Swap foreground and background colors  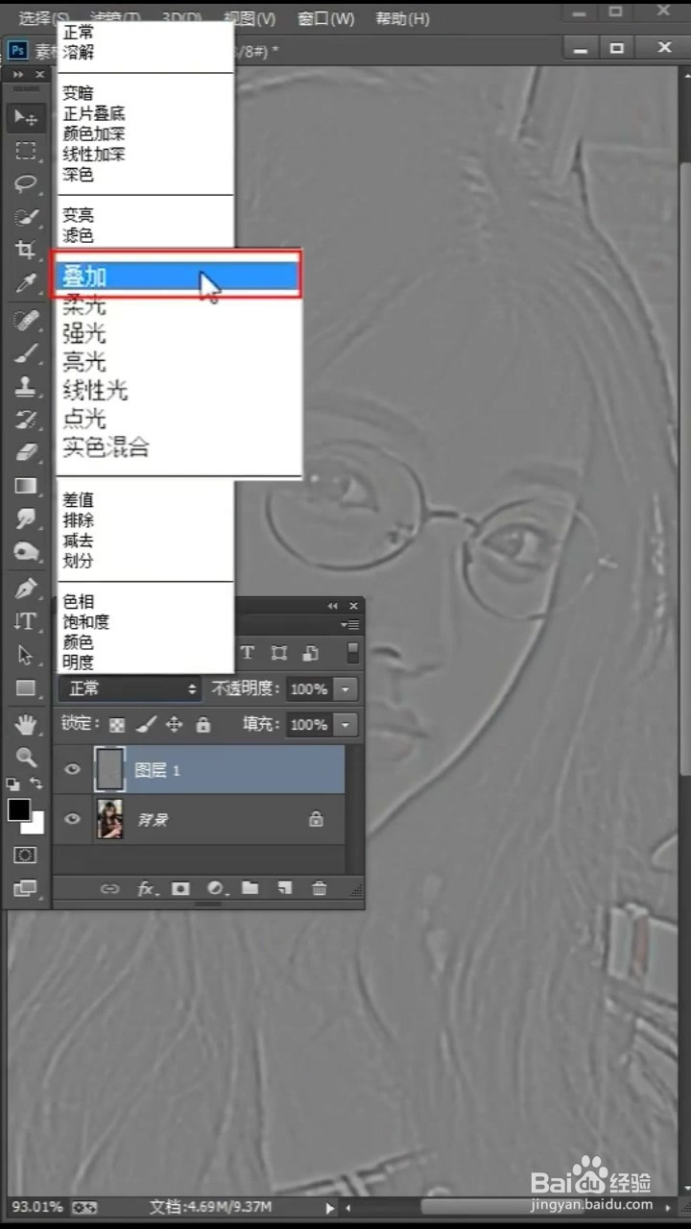click(36, 784)
